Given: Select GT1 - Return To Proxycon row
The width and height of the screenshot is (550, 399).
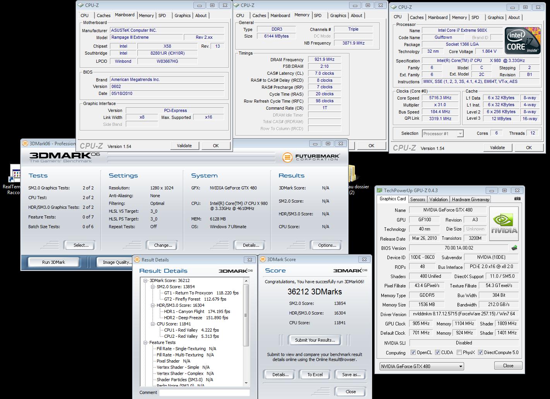Looking at the screenshot, I should (x=201, y=293).
